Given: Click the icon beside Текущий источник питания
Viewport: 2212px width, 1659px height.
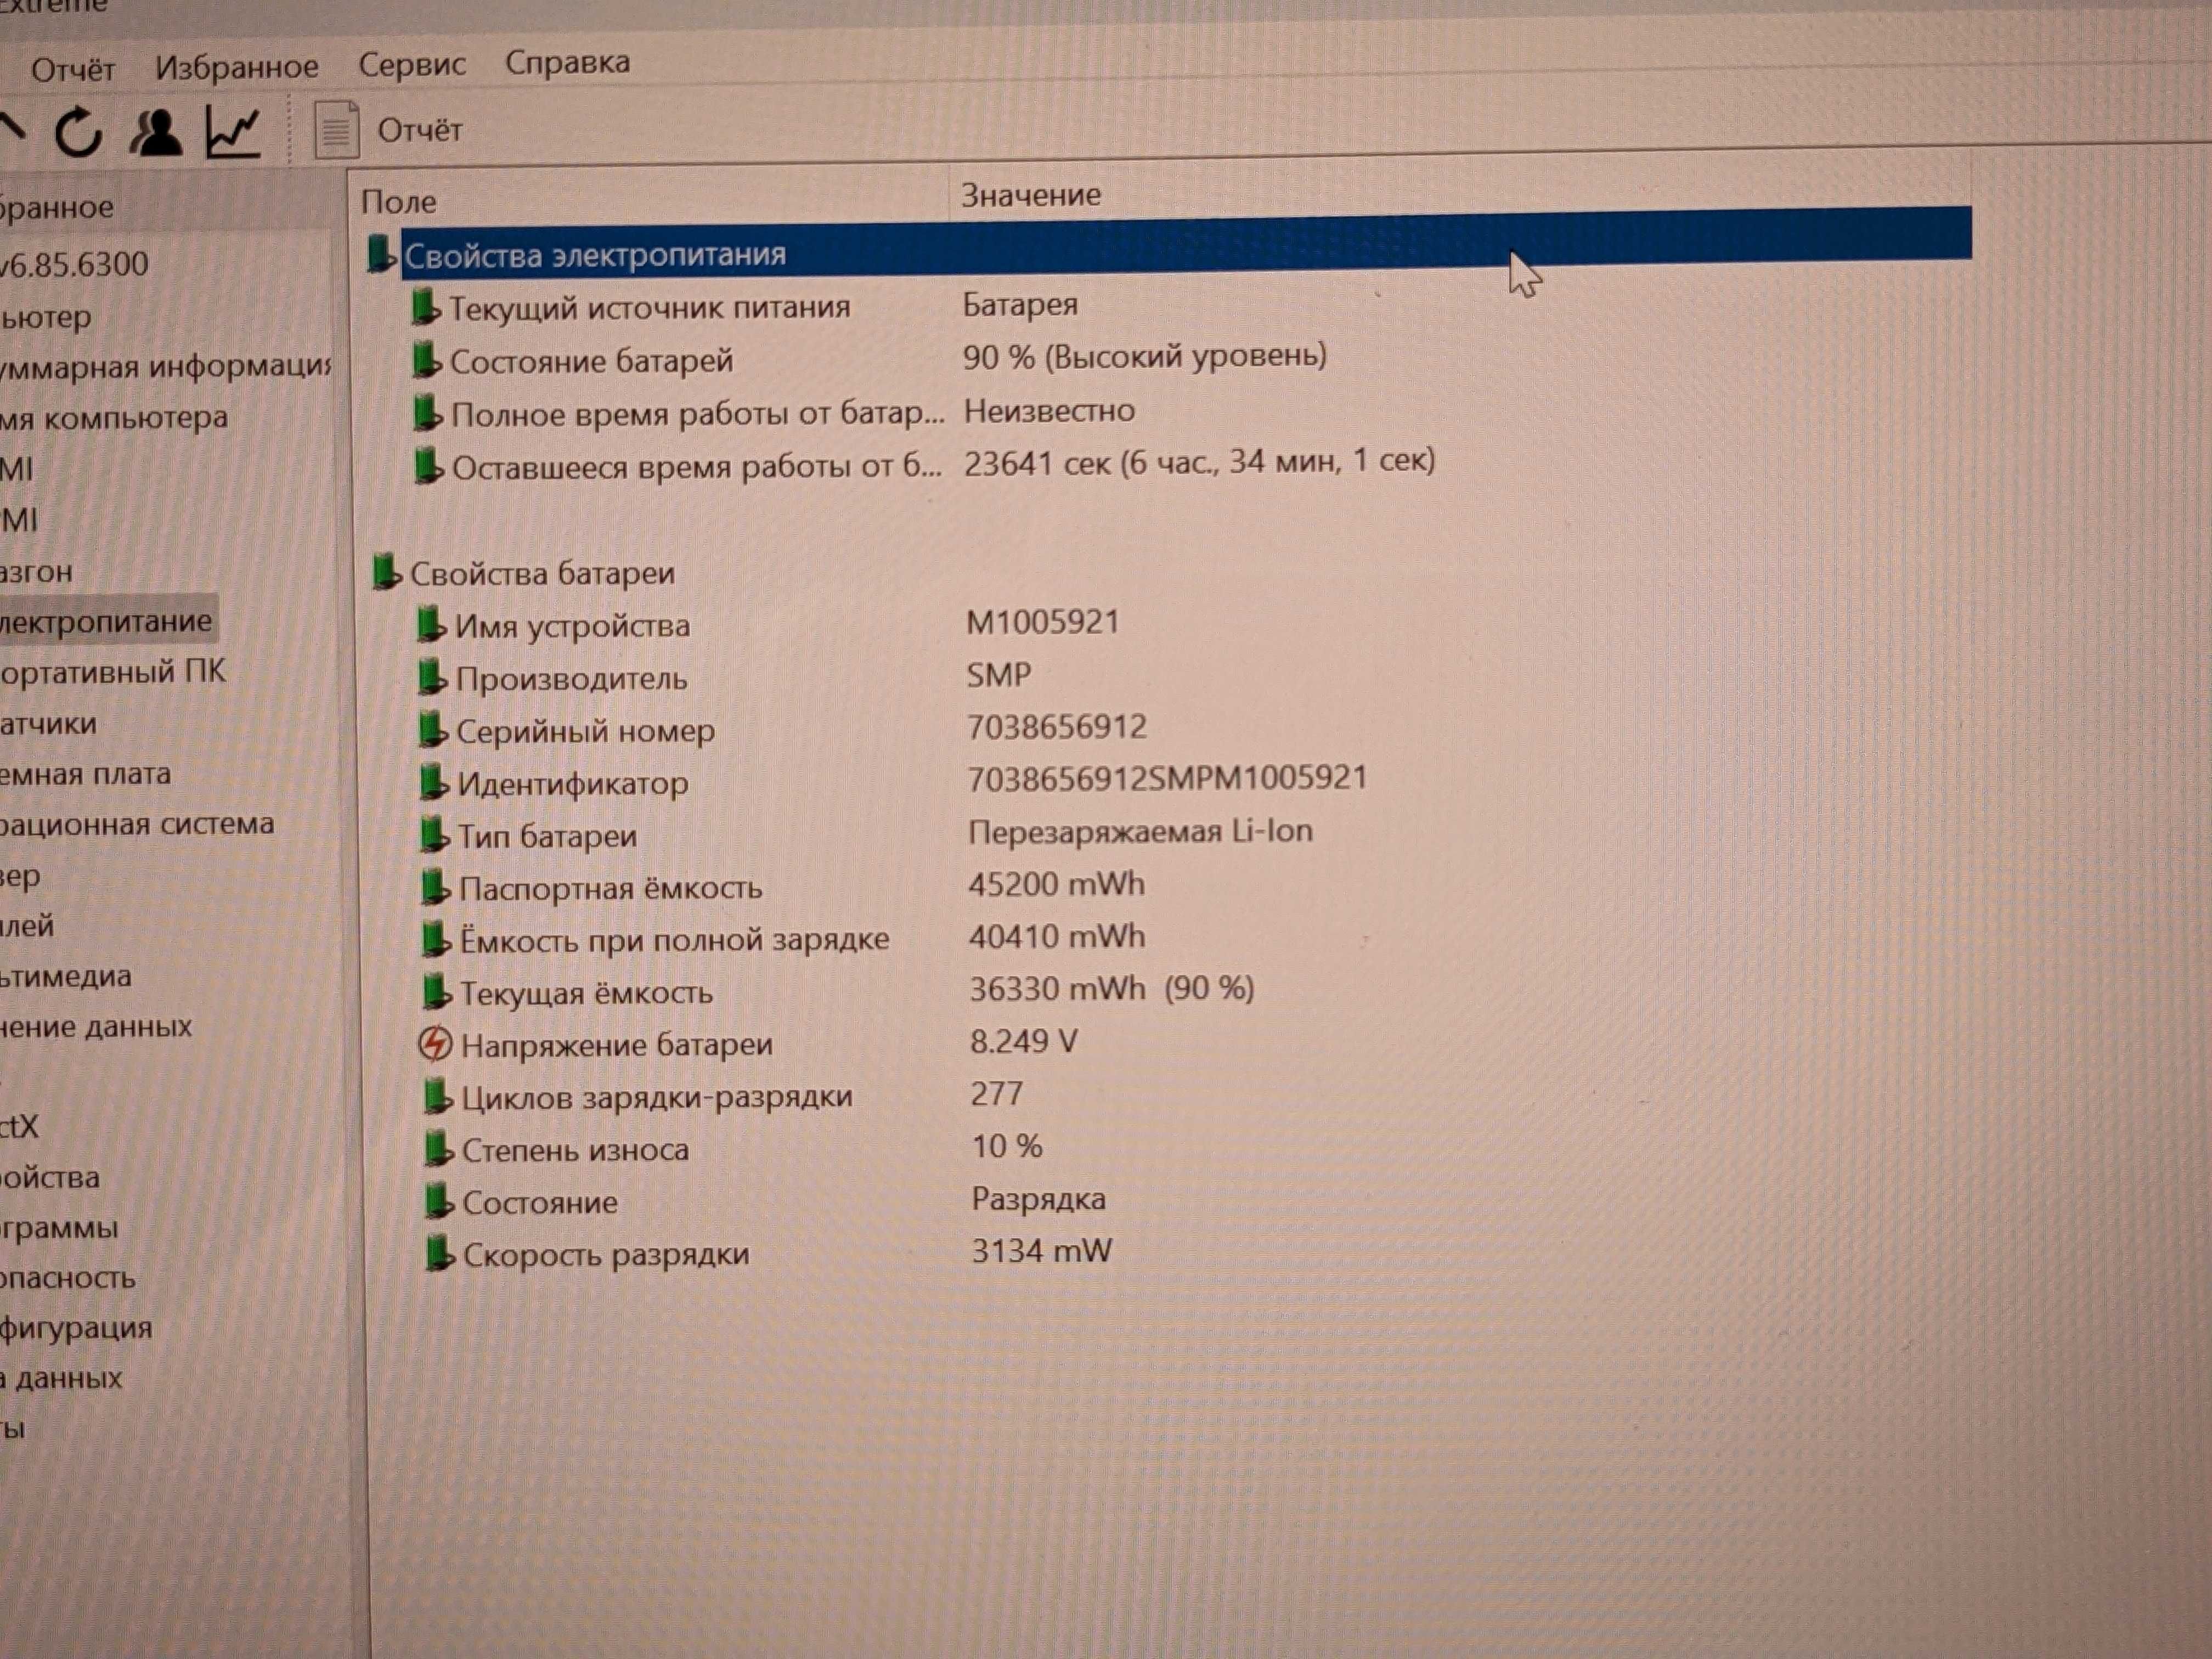Looking at the screenshot, I should point(426,307).
